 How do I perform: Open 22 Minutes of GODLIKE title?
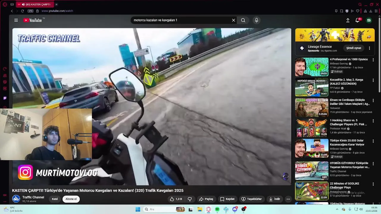pos(345,185)
